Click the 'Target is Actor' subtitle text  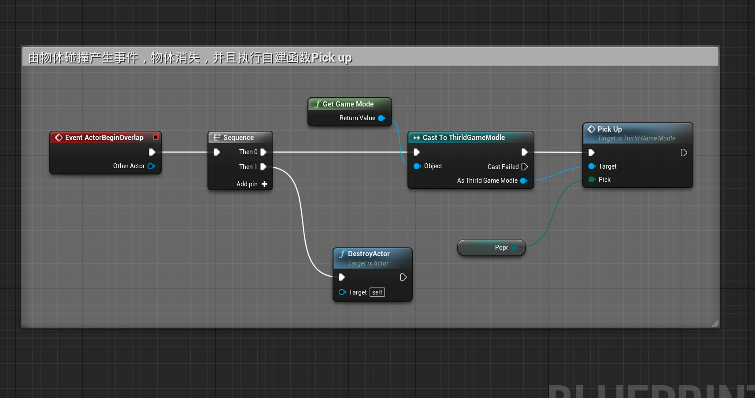click(x=368, y=263)
